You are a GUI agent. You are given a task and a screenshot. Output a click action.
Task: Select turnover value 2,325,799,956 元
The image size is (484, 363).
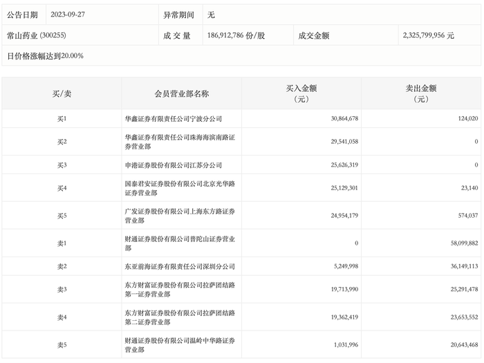click(x=428, y=35)
